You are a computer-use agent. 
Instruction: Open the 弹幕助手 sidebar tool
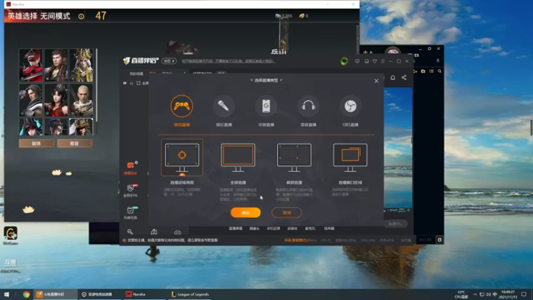pyautogui.click(x=131, y=168)
